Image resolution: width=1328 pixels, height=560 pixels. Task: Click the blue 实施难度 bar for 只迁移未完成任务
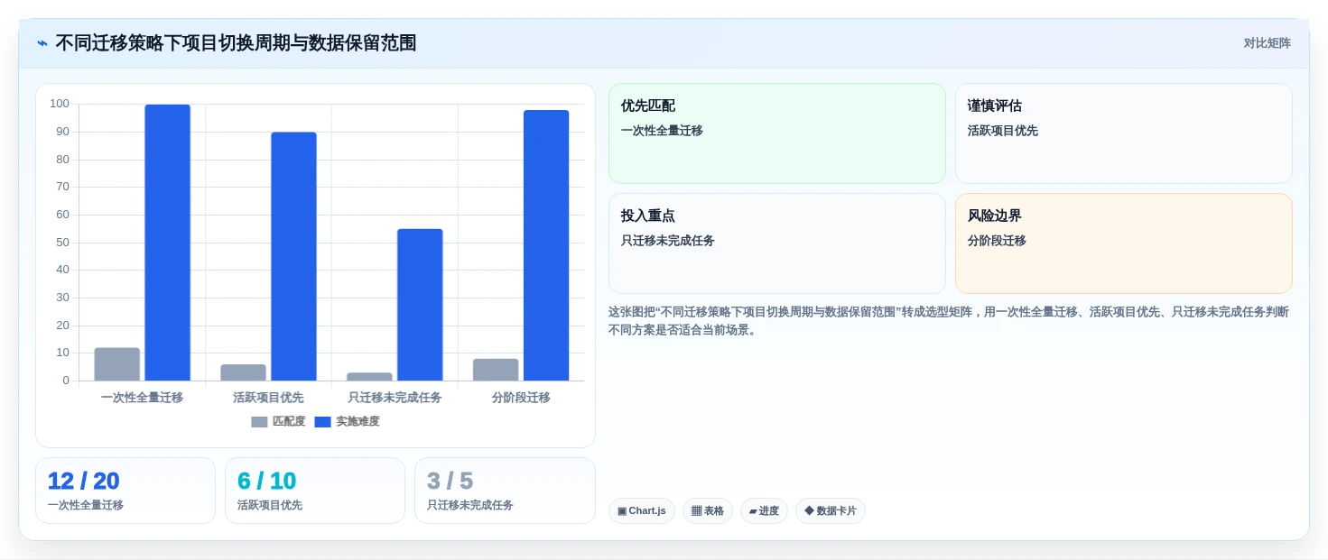click(420, 305)
